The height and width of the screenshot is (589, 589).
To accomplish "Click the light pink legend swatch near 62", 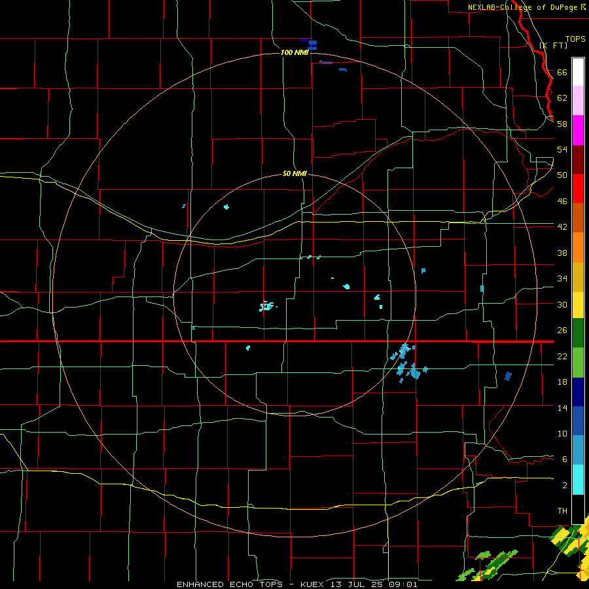I will coord(578,101).
